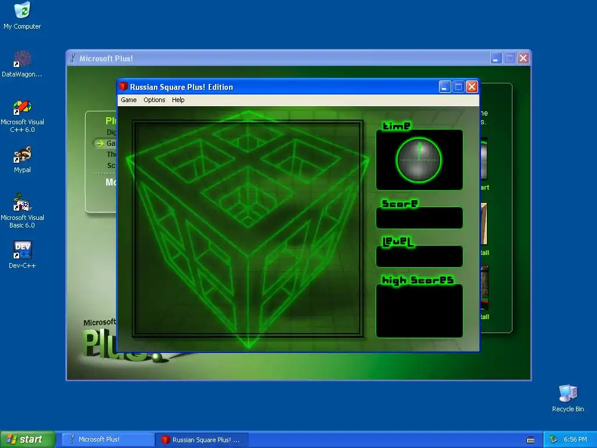The image size is (597, 448).
Task: Close the Russian Square Plus! Edition window
Action: (472, 87)
